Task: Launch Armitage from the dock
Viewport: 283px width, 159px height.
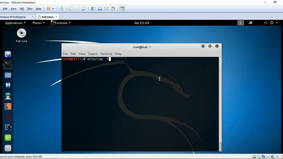Action: (8, 96)
